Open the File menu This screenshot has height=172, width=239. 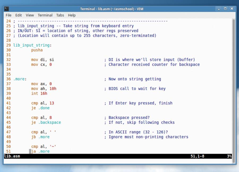point(8,15)
